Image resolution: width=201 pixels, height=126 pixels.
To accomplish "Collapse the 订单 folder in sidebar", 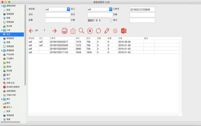I will click(2, 30).
